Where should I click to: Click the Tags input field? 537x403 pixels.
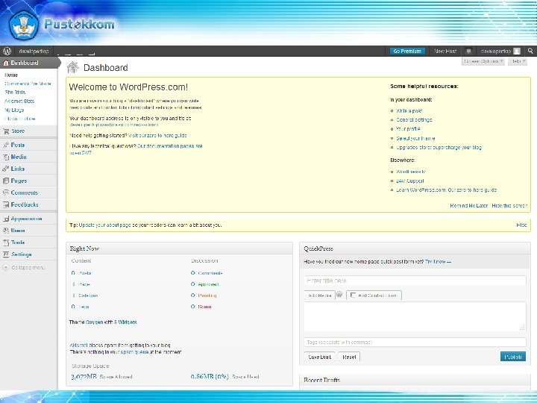[415, 342]
